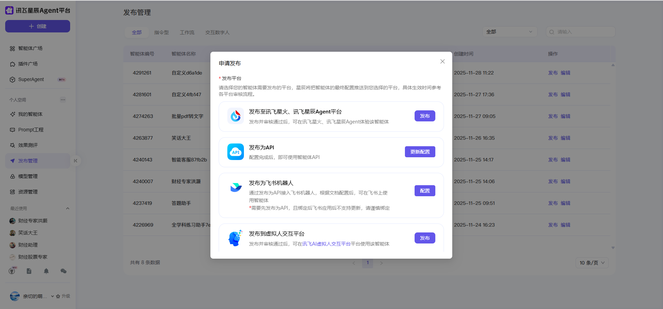Open GitHub icon in sidebar footer
This screenshot has height=309, width=663.
click(12, 271)
